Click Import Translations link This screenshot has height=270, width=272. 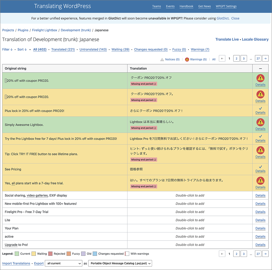(16, 263)
